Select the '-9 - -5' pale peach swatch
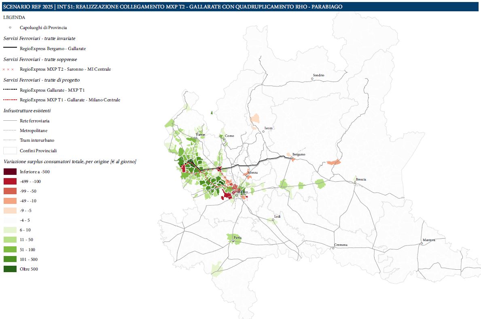 click(10, 211)
